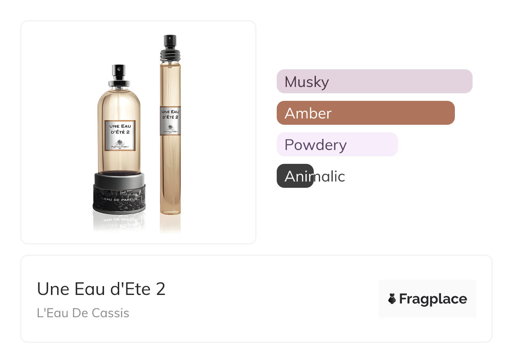Image resolution: width=513 pixels, height=363 pixels.
Task: Click the travel spray's black atomizer cap
Action: (170, 41)
